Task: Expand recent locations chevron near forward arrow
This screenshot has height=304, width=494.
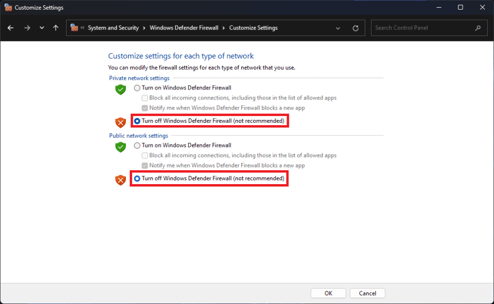Action: click(41, 28)
